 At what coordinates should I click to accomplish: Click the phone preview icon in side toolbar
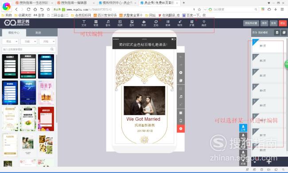[181, 120]
